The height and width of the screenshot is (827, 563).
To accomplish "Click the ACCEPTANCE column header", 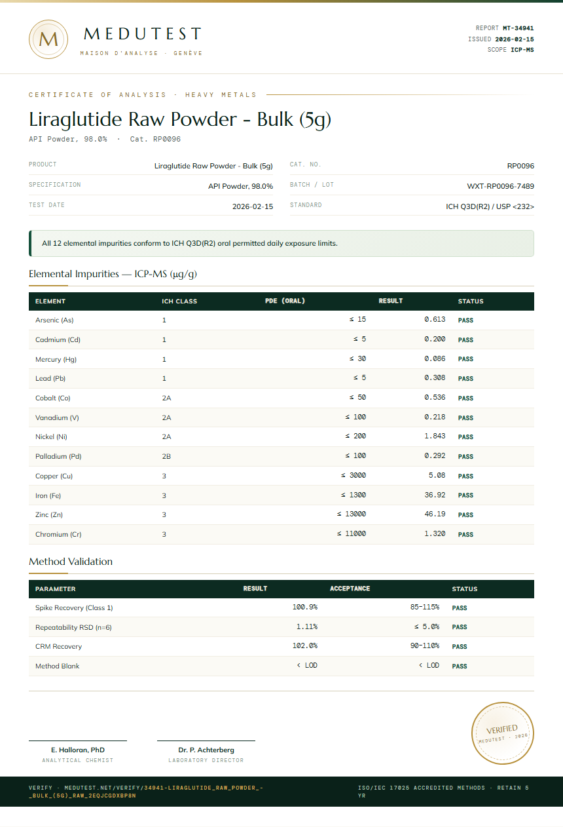I will 350,589.
